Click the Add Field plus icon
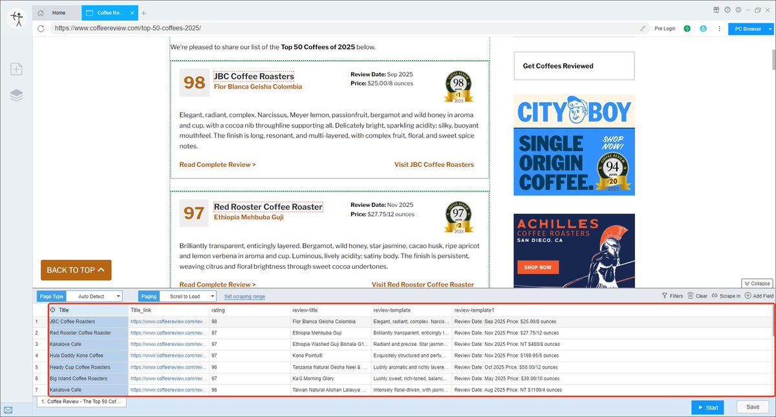Image resolution: width=776 pixels, height=417 pixels. point(748,295)
